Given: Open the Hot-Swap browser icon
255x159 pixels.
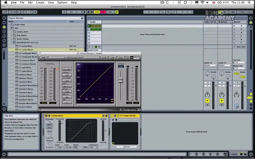Looking at the screenshot, I should coord(4,45).
